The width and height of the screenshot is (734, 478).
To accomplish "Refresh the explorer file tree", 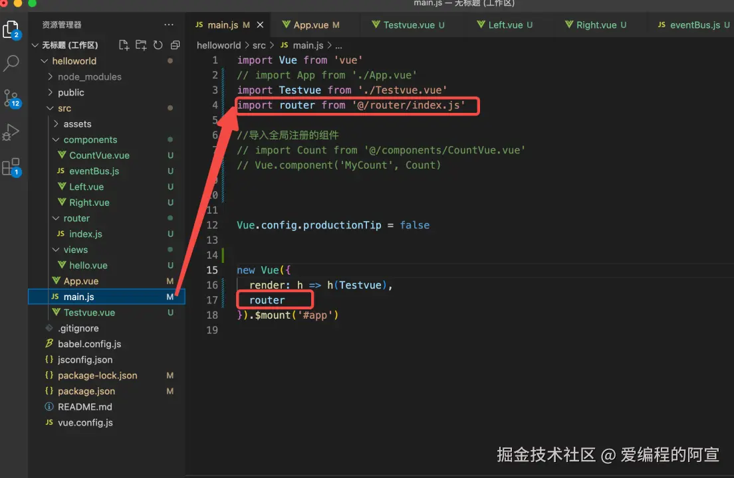I will (158, 45).
